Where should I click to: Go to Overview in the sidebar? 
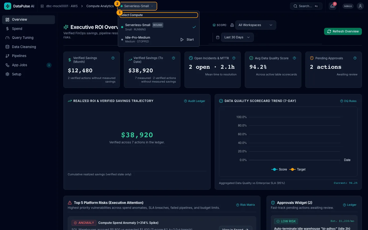[28, 20]
